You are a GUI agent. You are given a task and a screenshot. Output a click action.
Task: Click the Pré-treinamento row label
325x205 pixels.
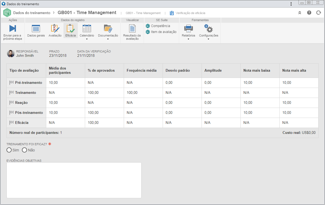(x=28, y=82)
